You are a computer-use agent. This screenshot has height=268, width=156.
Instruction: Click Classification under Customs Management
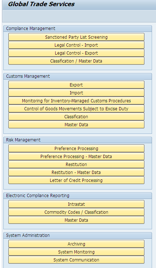click(76, 116)
